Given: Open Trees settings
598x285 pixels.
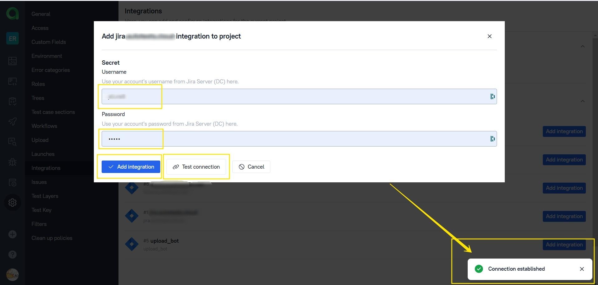Looking at the screenshot, I should pos(38,98).
